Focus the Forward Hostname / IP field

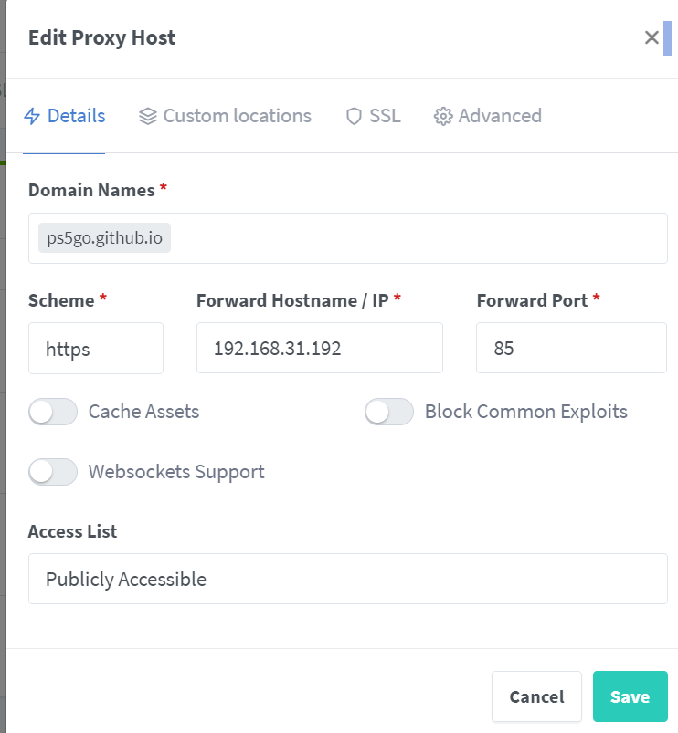(319, 348)
